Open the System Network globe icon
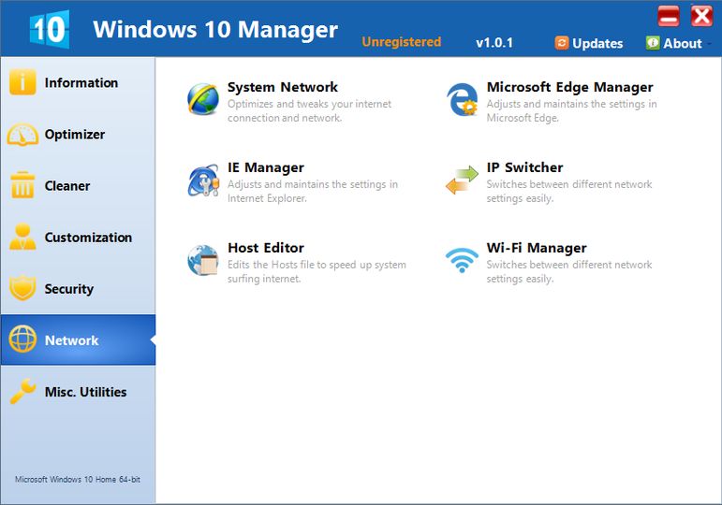722x505 pixels. click(203, 99)
